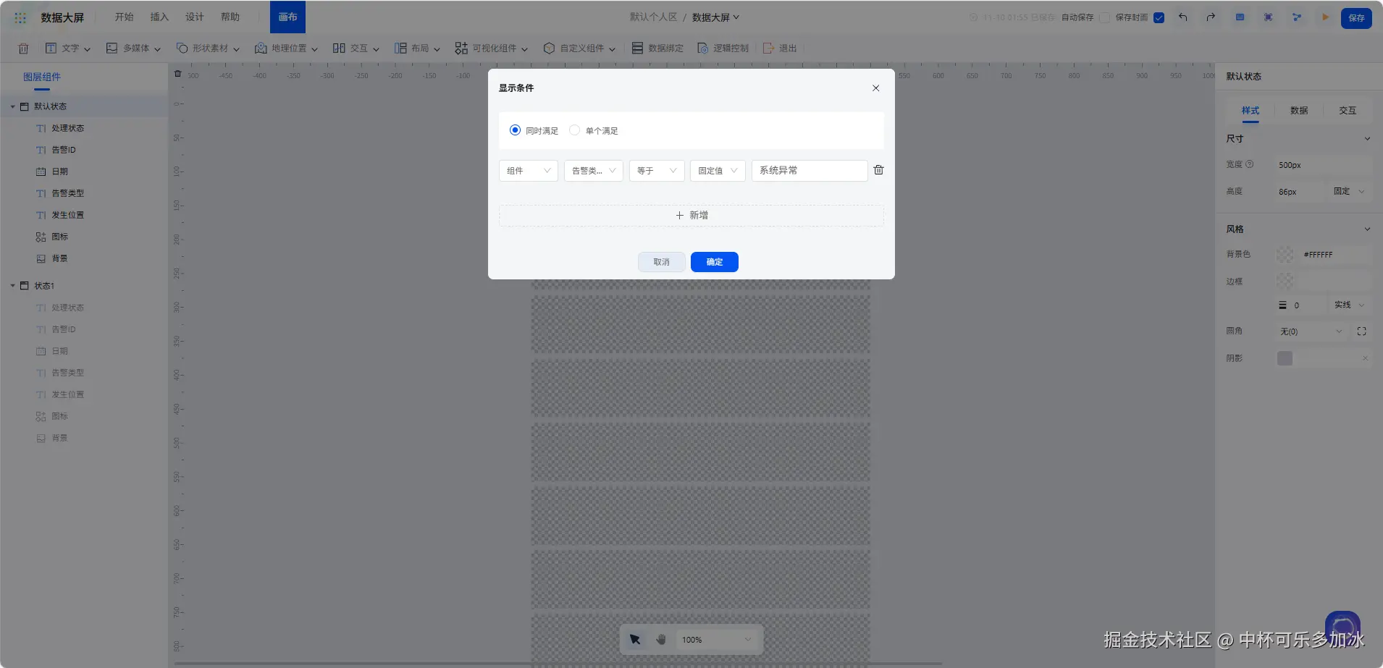
Task: Open the 插入 menu
Action: coord(159,17)
